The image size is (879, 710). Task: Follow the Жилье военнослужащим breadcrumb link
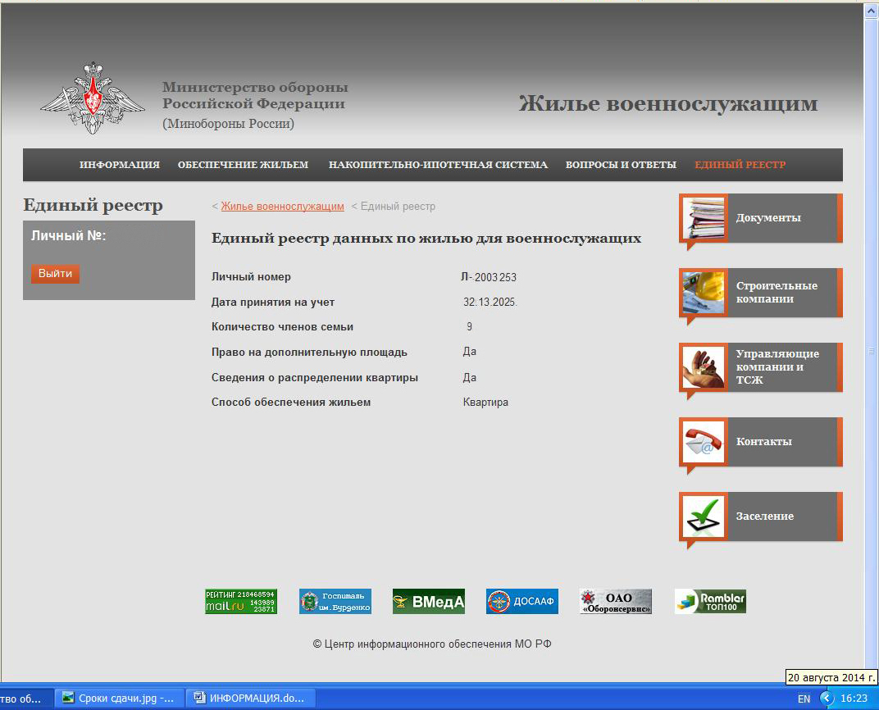(x=282, y=207)
